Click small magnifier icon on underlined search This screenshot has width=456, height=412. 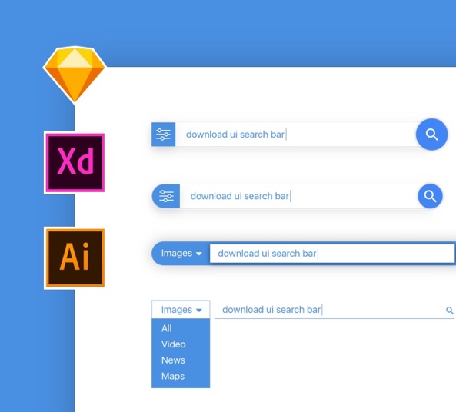(450, 311)
